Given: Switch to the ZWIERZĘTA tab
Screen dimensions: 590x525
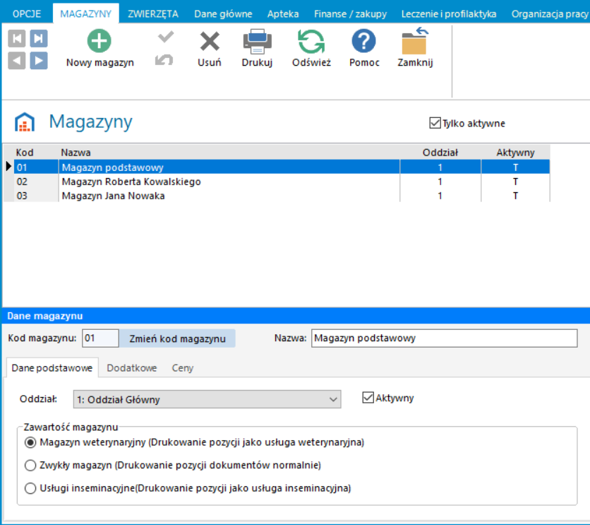Looking at the screenshot, I should 152,14.
